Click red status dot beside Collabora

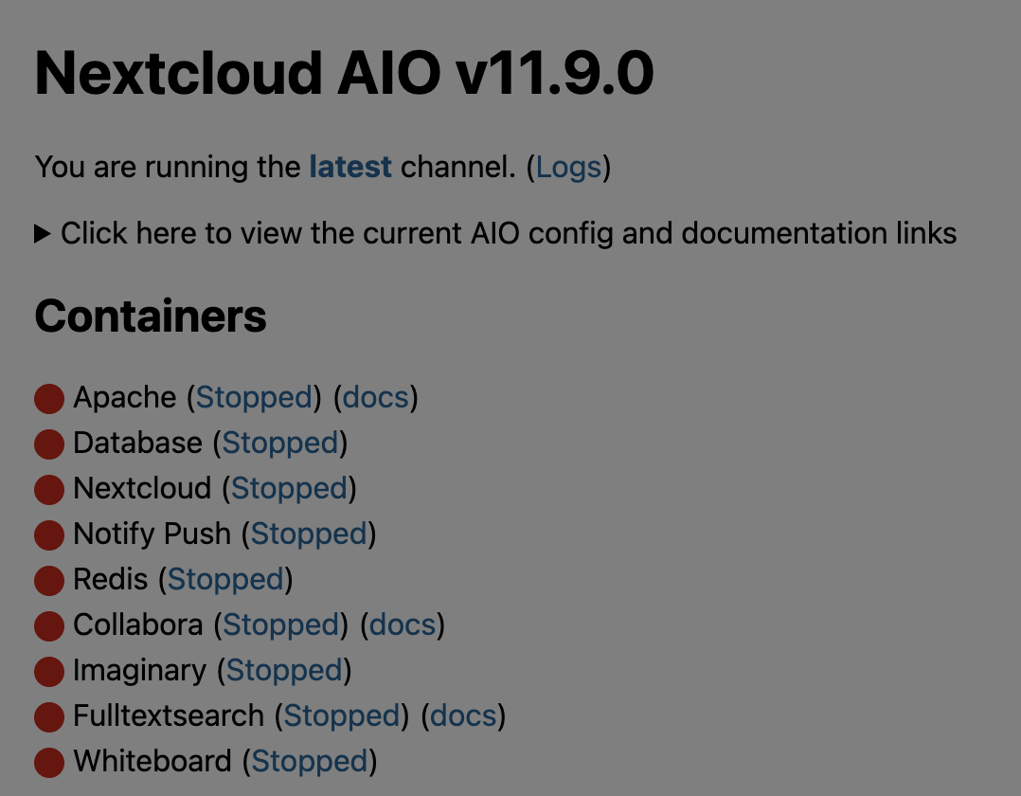[x=49, y=626]
